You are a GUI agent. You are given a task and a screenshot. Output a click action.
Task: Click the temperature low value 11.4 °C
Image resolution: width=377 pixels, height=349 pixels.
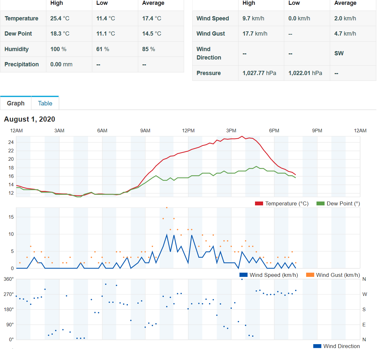pos(106,18)
